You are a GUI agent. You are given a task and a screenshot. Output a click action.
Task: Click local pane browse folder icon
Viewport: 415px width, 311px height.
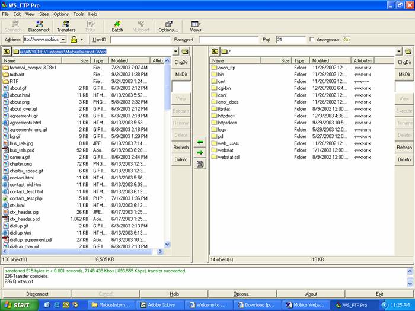click(185, 52)
